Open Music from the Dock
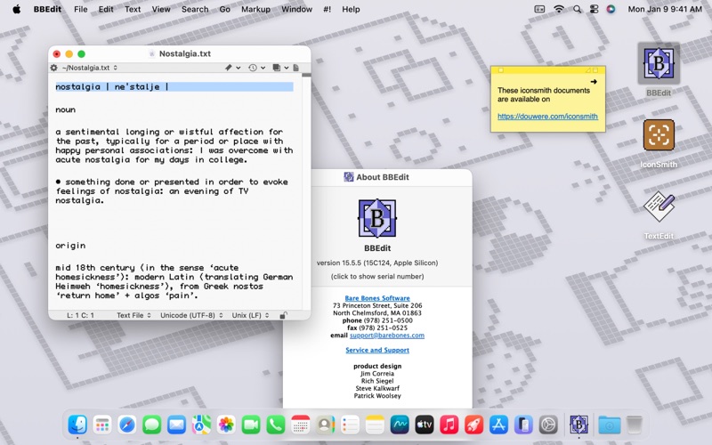Viewport: 712px width, 445px height. pyautogui.click(x=449, y=425)
